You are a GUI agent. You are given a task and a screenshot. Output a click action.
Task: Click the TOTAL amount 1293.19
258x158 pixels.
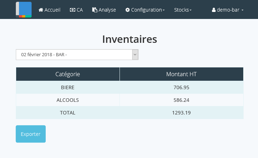(x=181, y=113)
